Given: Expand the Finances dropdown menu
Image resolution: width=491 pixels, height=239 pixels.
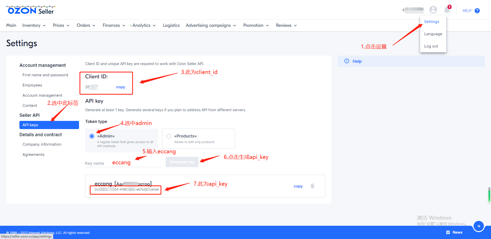Looking at the screenshot, I should [x=114, y=25].
